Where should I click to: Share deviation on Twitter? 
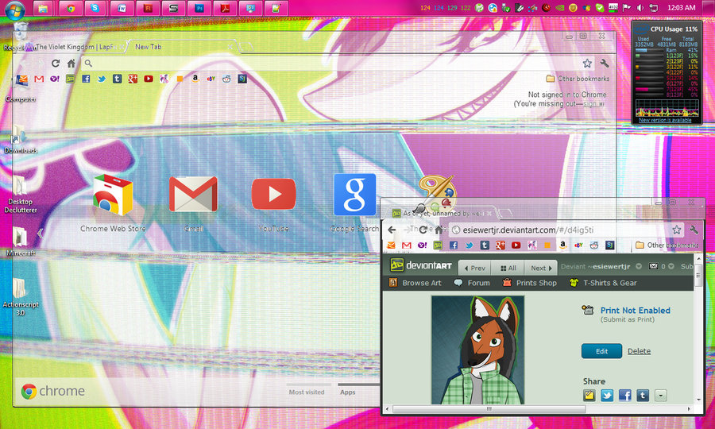pos(607,396)
